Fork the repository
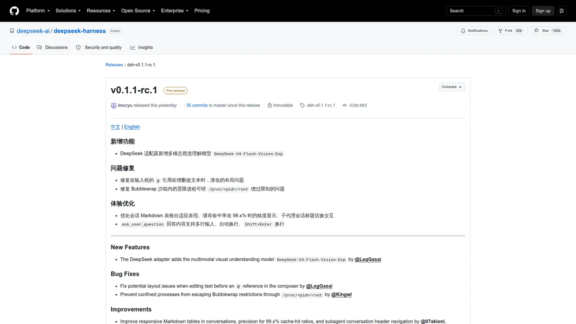 point(511,31)
